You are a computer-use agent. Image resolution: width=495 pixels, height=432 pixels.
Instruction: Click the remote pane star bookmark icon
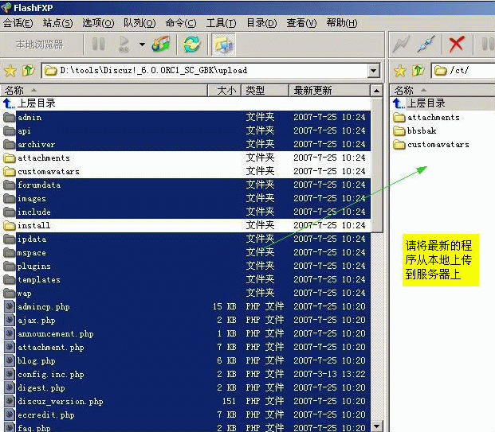coord(400,71)
